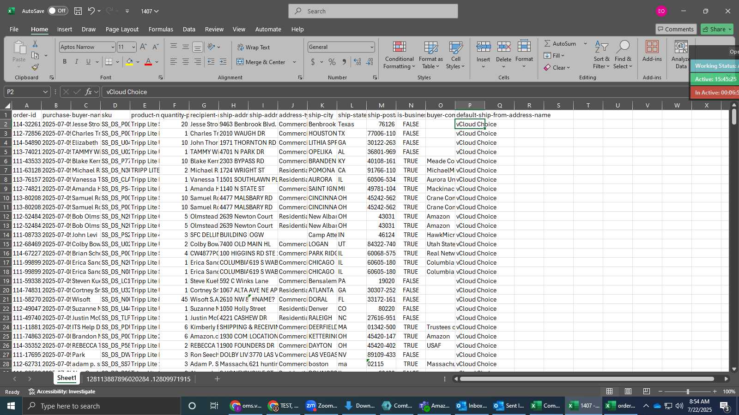Apply Comma Style number format
The image size is (739, 415).
(x=344, y=62)
